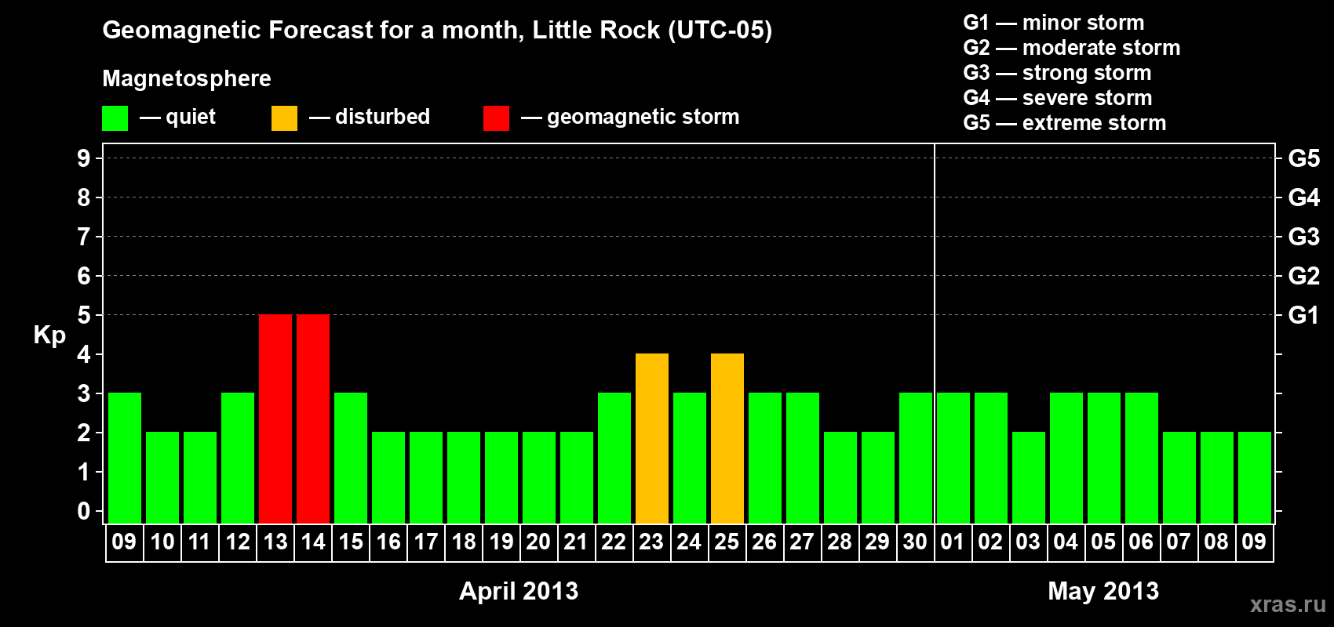1334x627 pixels.
Task: Select the green bar for April 12
Action: pyautogui.click(x=238, y=458)
